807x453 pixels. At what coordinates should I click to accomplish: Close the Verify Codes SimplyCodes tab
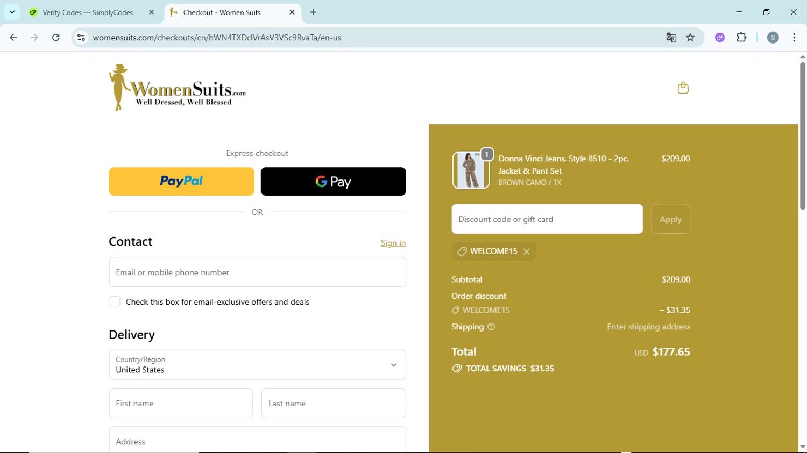(x=152, y=12)
